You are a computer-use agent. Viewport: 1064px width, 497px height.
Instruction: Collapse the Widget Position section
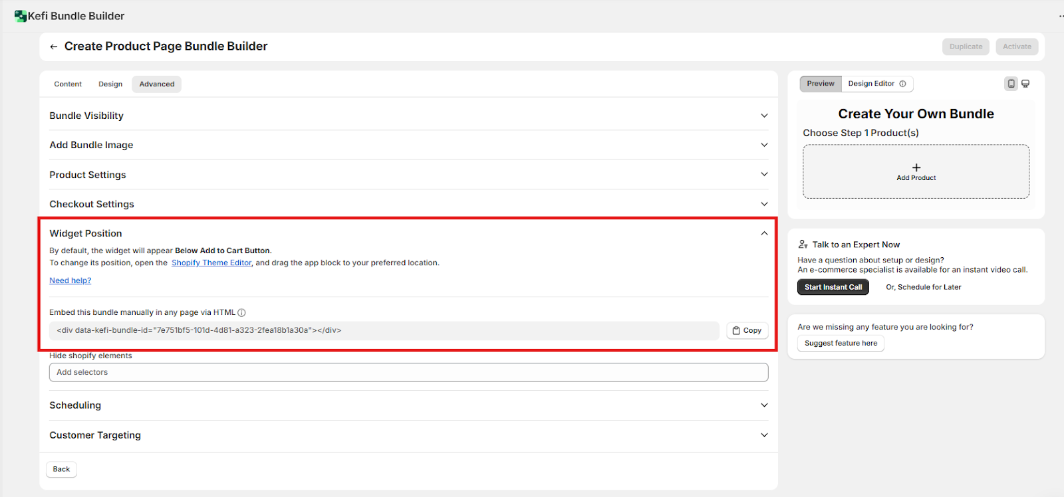click(764, 233)
